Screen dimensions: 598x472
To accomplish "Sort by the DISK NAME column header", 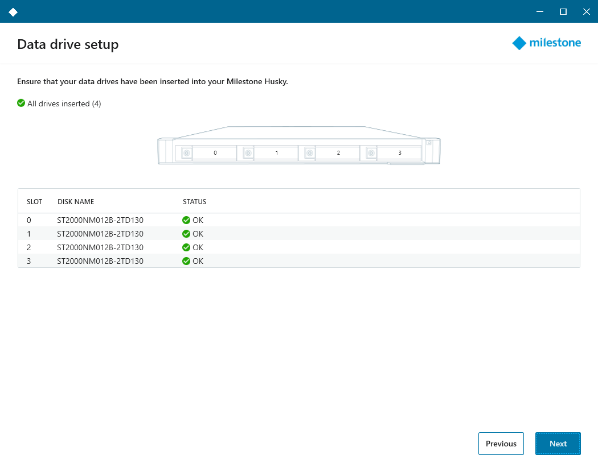I will pos(76,202).
